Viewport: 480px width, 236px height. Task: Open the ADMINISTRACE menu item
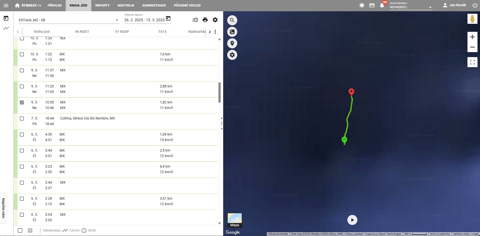[154, 6]
